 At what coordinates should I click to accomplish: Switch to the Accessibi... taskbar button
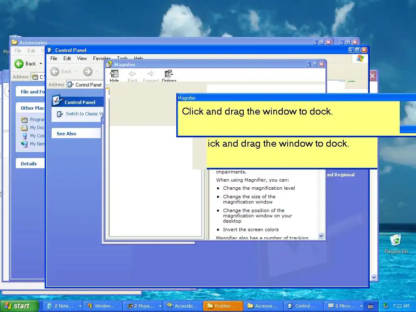point(182,306)
